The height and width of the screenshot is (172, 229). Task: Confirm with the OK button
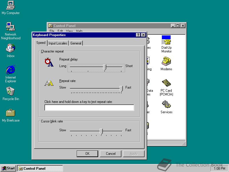click(x=87, y=154)
